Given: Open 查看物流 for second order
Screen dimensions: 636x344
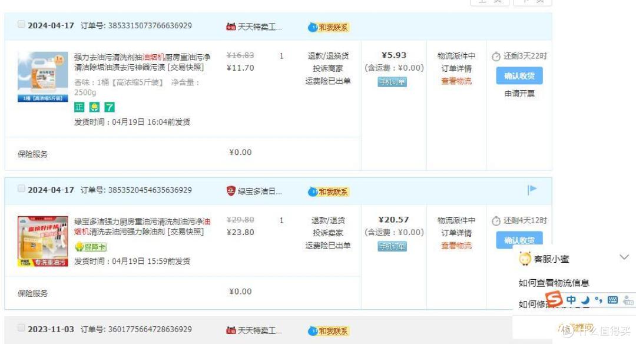Looking at the screenshot, I should coord(456,246).
